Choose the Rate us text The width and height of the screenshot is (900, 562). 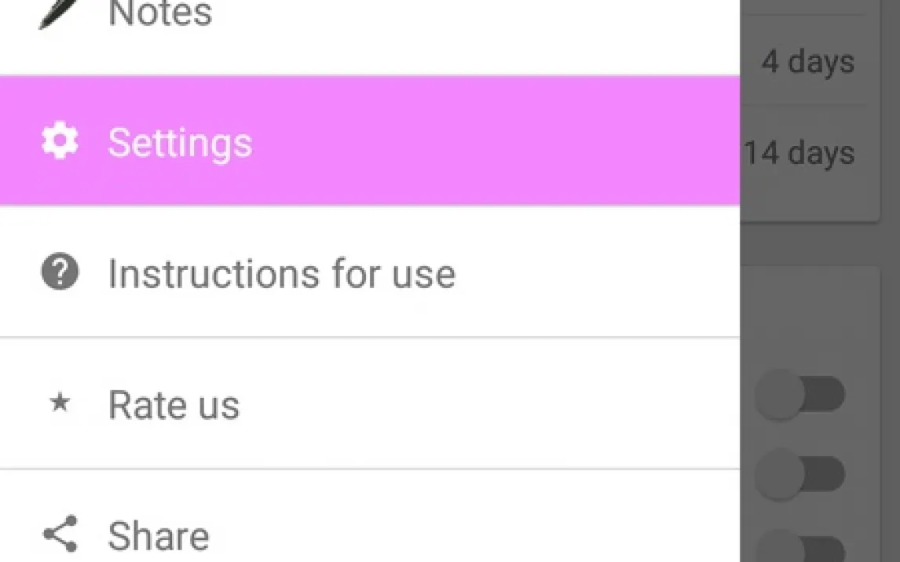[174, 405]
